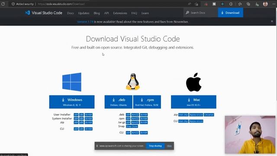Click the Windows logo image
The height and width of the screenshot is (156, 277).
(72, 82)
